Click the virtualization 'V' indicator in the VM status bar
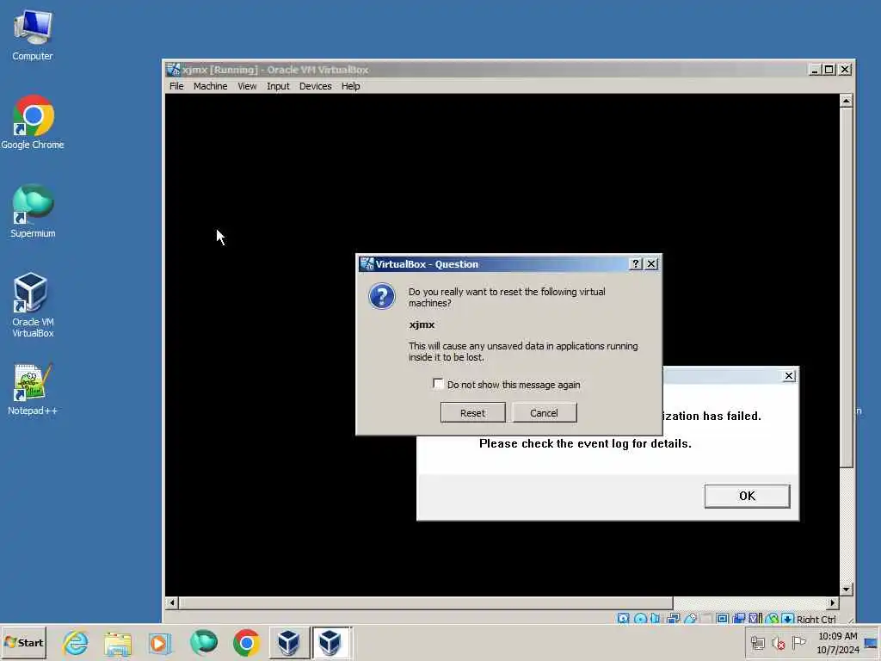This screenshot has width=881, height=661. point(755,619)
